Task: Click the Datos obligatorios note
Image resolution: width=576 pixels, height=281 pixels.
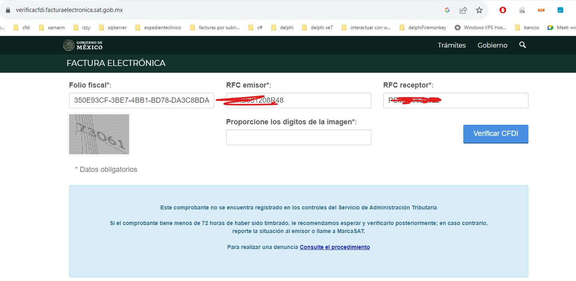Action: [106, 169]
